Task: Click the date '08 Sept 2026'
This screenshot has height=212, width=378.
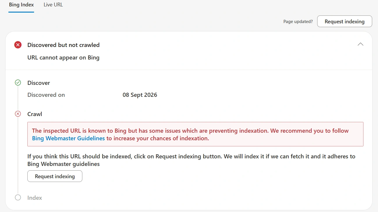Action: coord(140,95)
